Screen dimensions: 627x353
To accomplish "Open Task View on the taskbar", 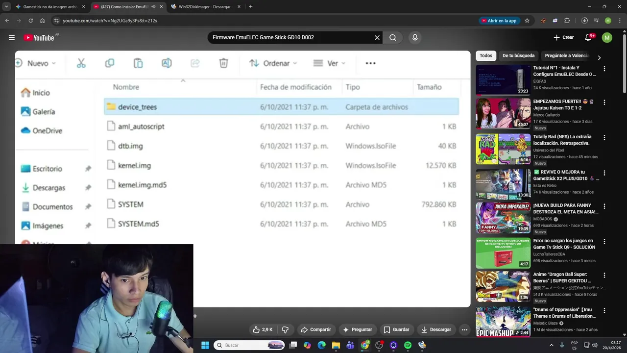I will 293,345.
